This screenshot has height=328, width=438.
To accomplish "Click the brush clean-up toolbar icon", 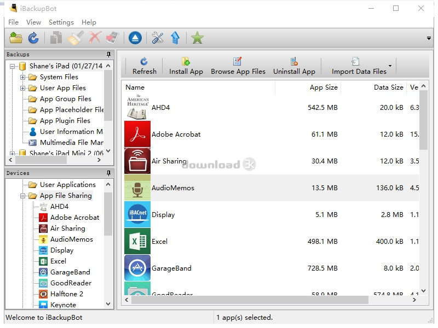I will [x=76, y=38].
